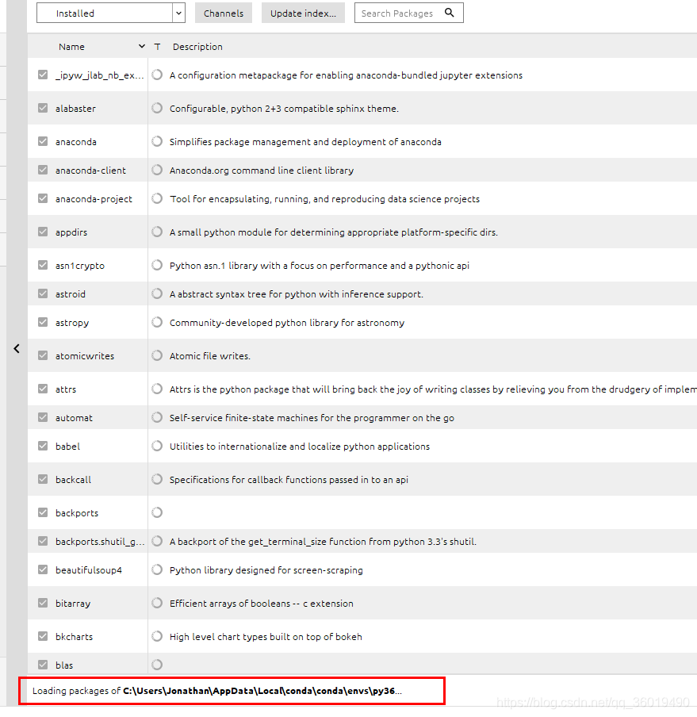Screen dimensions: 697x717
Task: Toggle the astroid checkbox
Action: click(x=43, y=293)
